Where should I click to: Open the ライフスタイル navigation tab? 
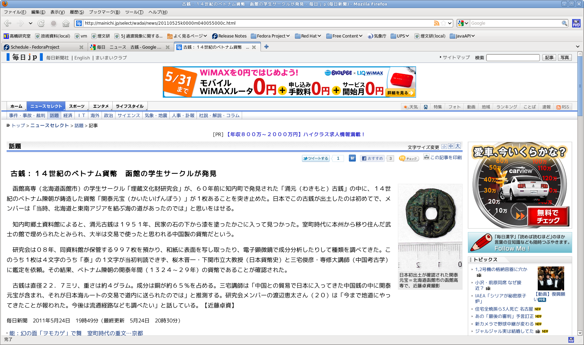(x=130, y=106)
